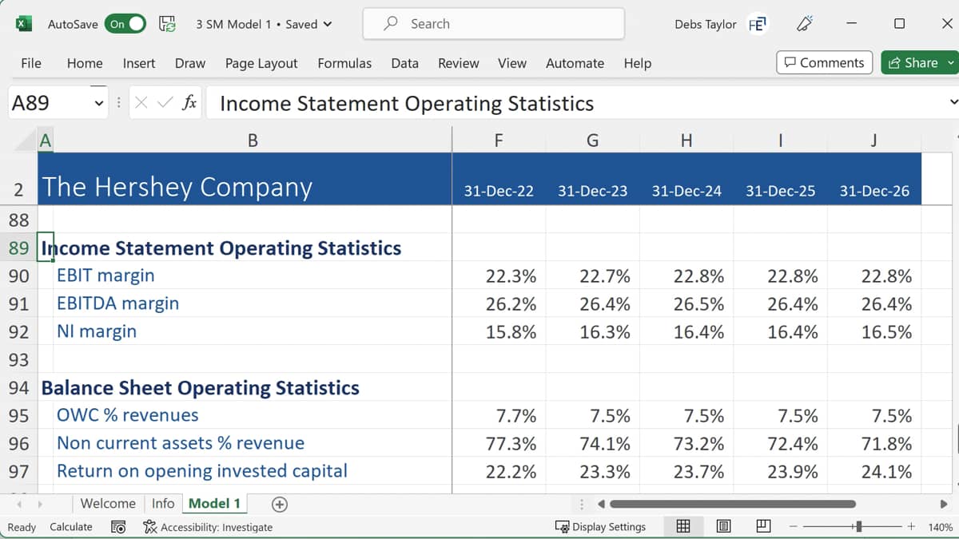Switch to Page Layout view icon
The image size is (959, 539).
click(723, 527)
